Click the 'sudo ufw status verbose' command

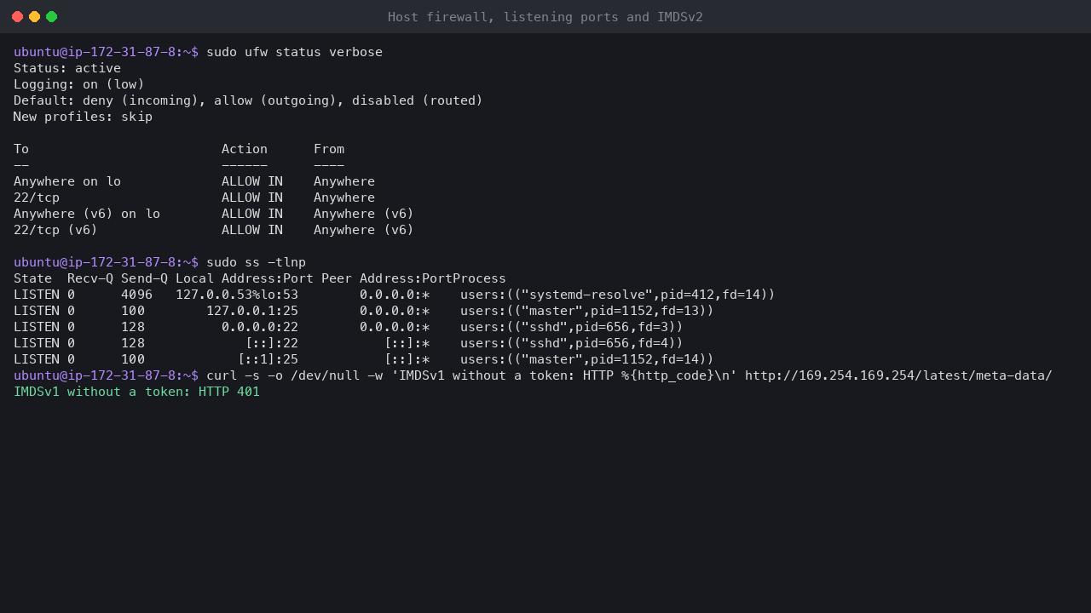(x=294, y=52)
